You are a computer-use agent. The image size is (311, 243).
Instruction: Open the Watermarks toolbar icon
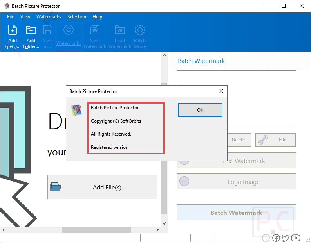69,30
